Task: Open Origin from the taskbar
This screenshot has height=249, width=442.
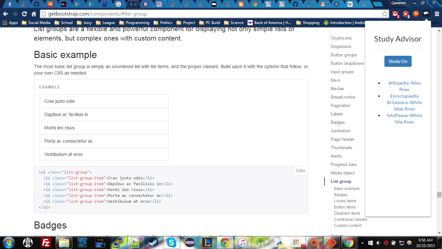Action: pyautogui.click(x=313, y=243)
